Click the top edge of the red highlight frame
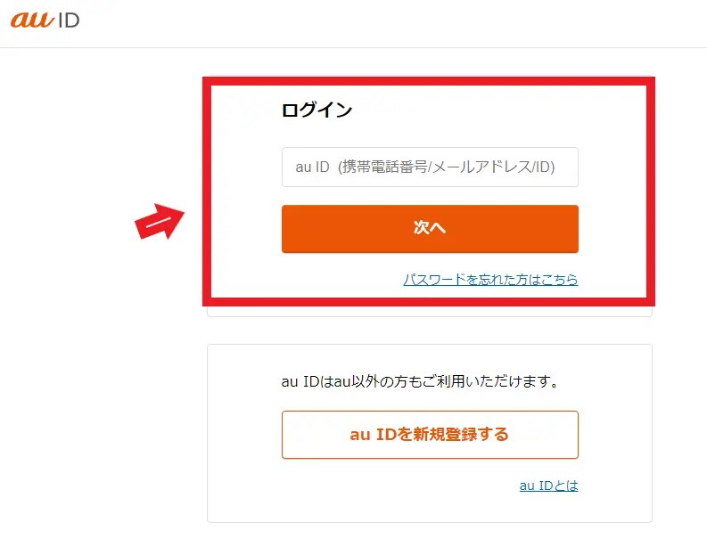 click(428, 81)
